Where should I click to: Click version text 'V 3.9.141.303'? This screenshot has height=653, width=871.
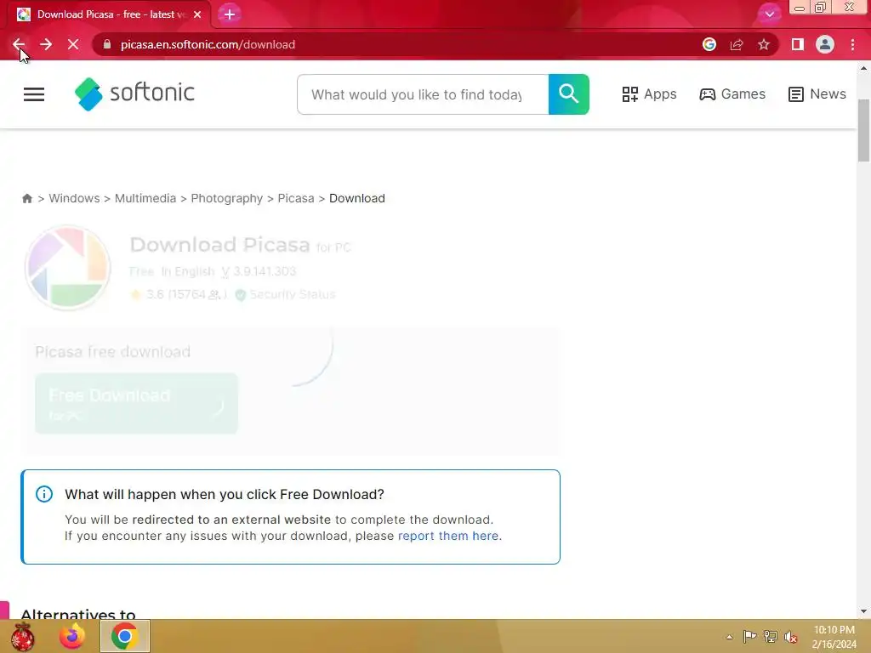[259, 271]
